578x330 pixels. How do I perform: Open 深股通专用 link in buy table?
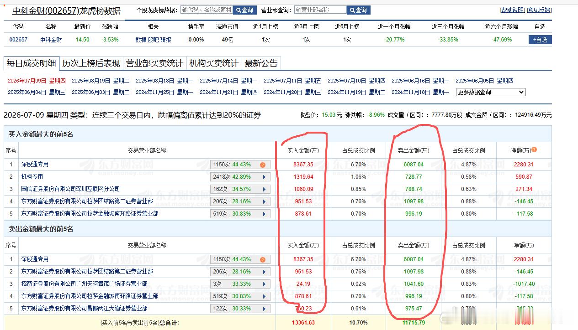35,165
